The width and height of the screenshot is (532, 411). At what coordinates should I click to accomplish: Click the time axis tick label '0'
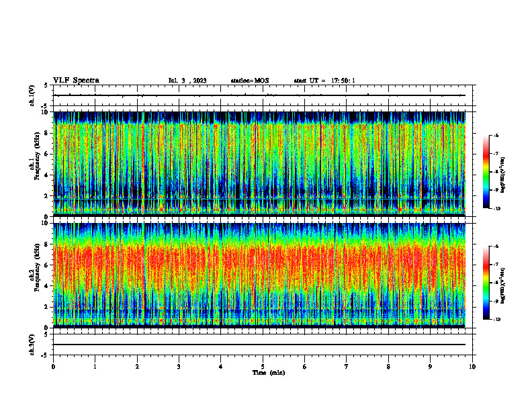[53, 367]
